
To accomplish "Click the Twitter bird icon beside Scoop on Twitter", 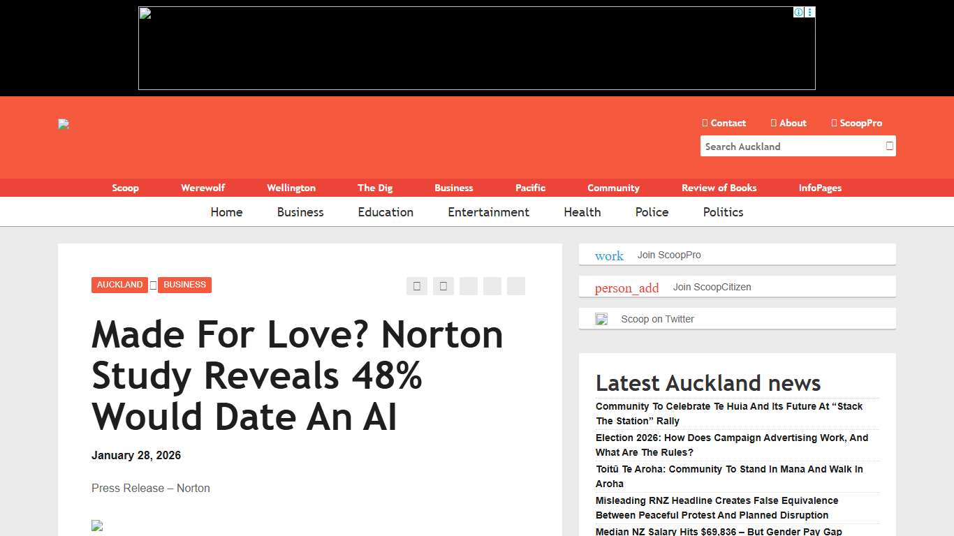I will [x=601, y=319].
